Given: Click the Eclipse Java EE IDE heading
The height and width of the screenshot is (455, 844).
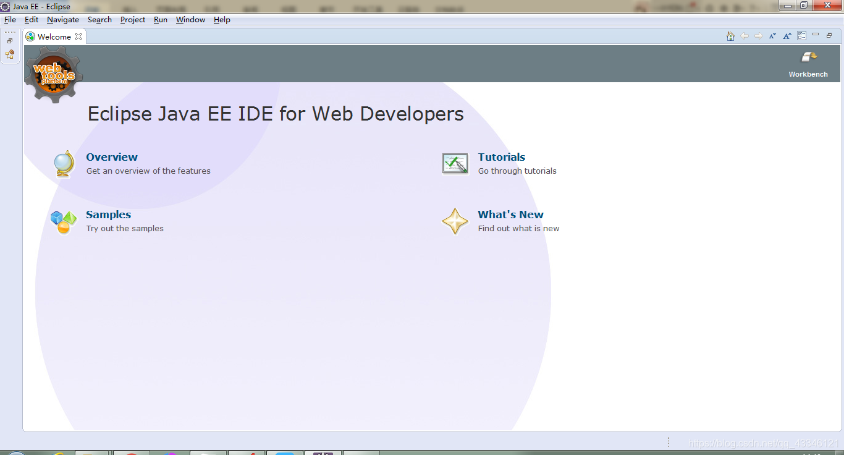Looking at the screenshot, I should point(276,114).
